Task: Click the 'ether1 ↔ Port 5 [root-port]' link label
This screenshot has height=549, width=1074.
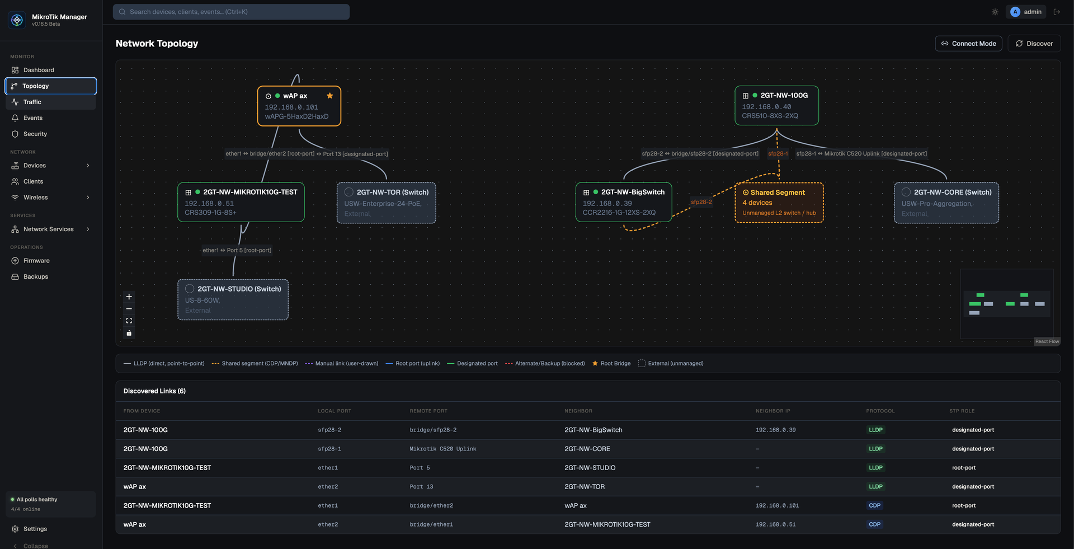Action: coord(237,250)
